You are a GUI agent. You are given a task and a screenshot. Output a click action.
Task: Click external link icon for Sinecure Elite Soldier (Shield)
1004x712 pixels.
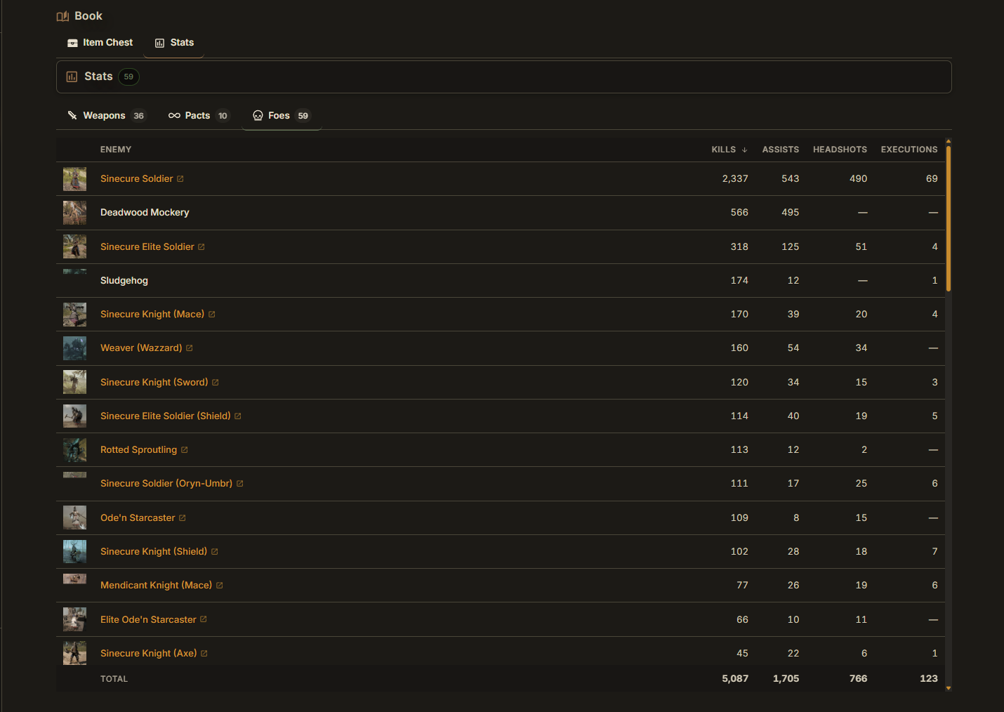click(238, 416)
